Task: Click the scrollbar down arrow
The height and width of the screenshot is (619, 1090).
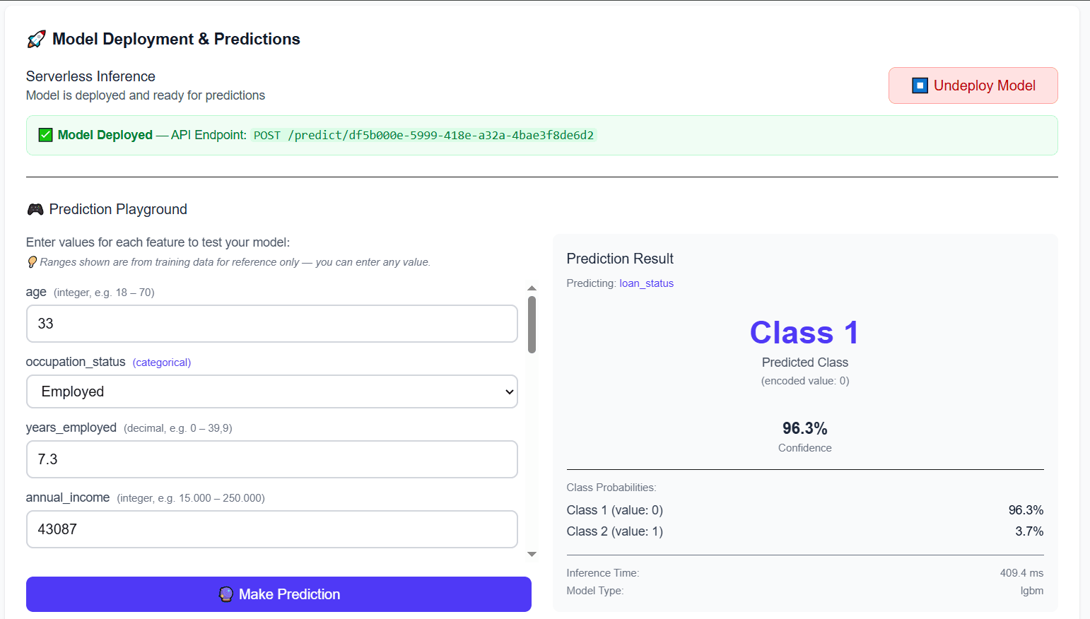Action: [532, 555]
